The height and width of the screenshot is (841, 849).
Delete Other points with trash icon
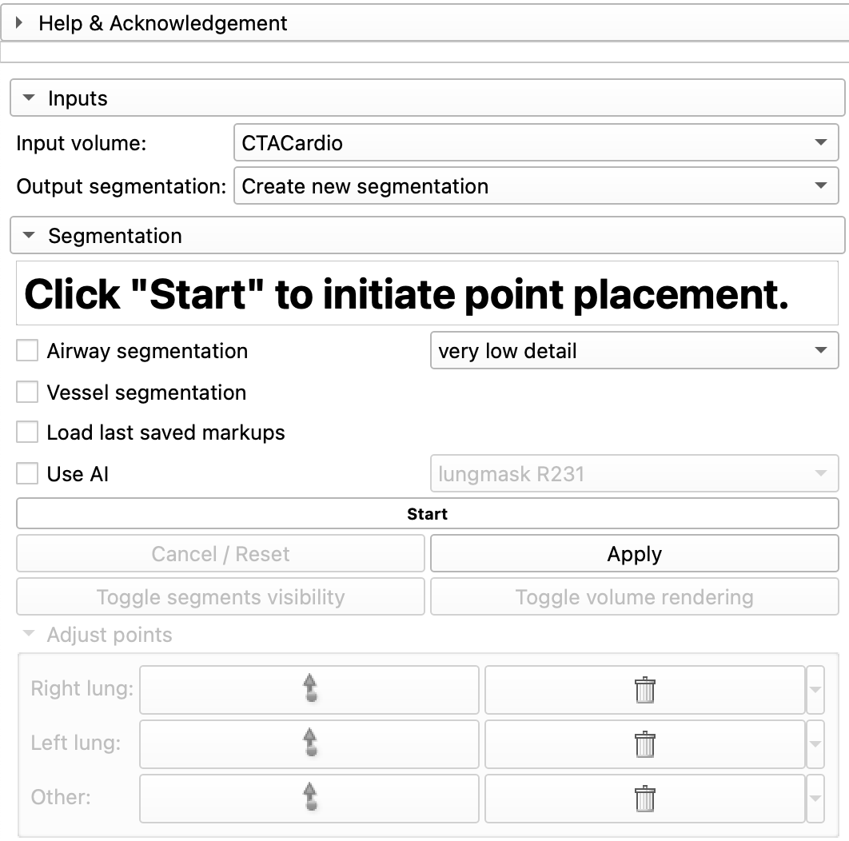[x=645, y=798]
